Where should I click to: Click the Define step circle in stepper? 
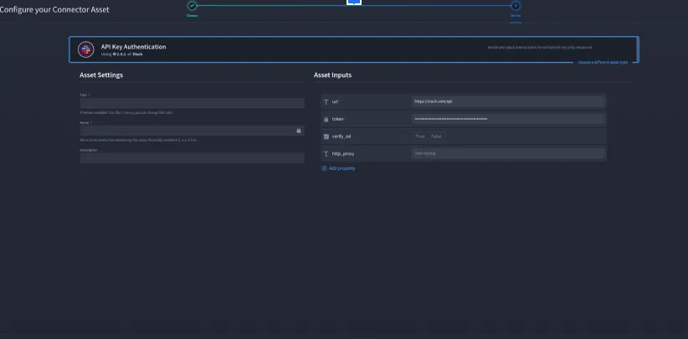click(516, 6)
